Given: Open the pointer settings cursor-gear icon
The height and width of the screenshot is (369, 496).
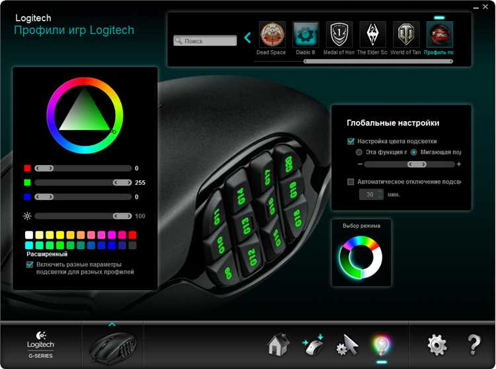Looking at the screenshot, I should [x=347, y=345].
